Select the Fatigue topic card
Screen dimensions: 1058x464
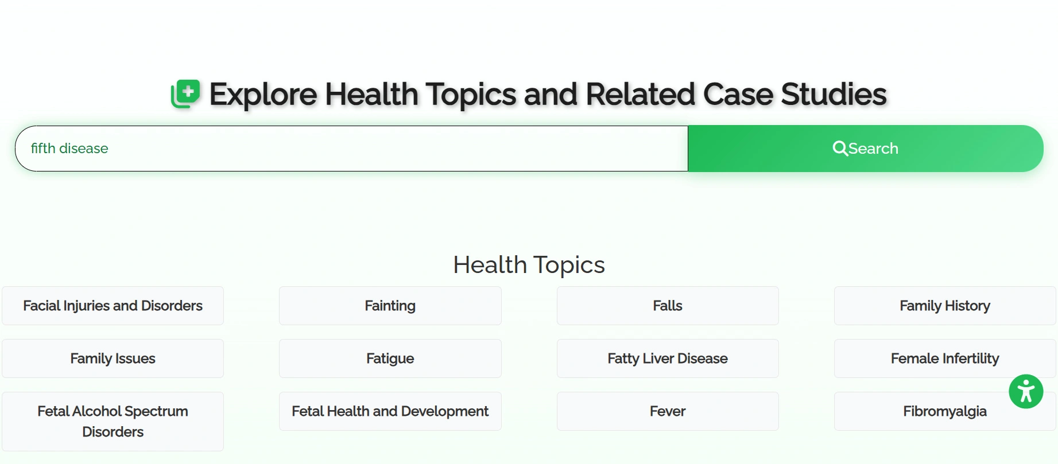point(390,358)
